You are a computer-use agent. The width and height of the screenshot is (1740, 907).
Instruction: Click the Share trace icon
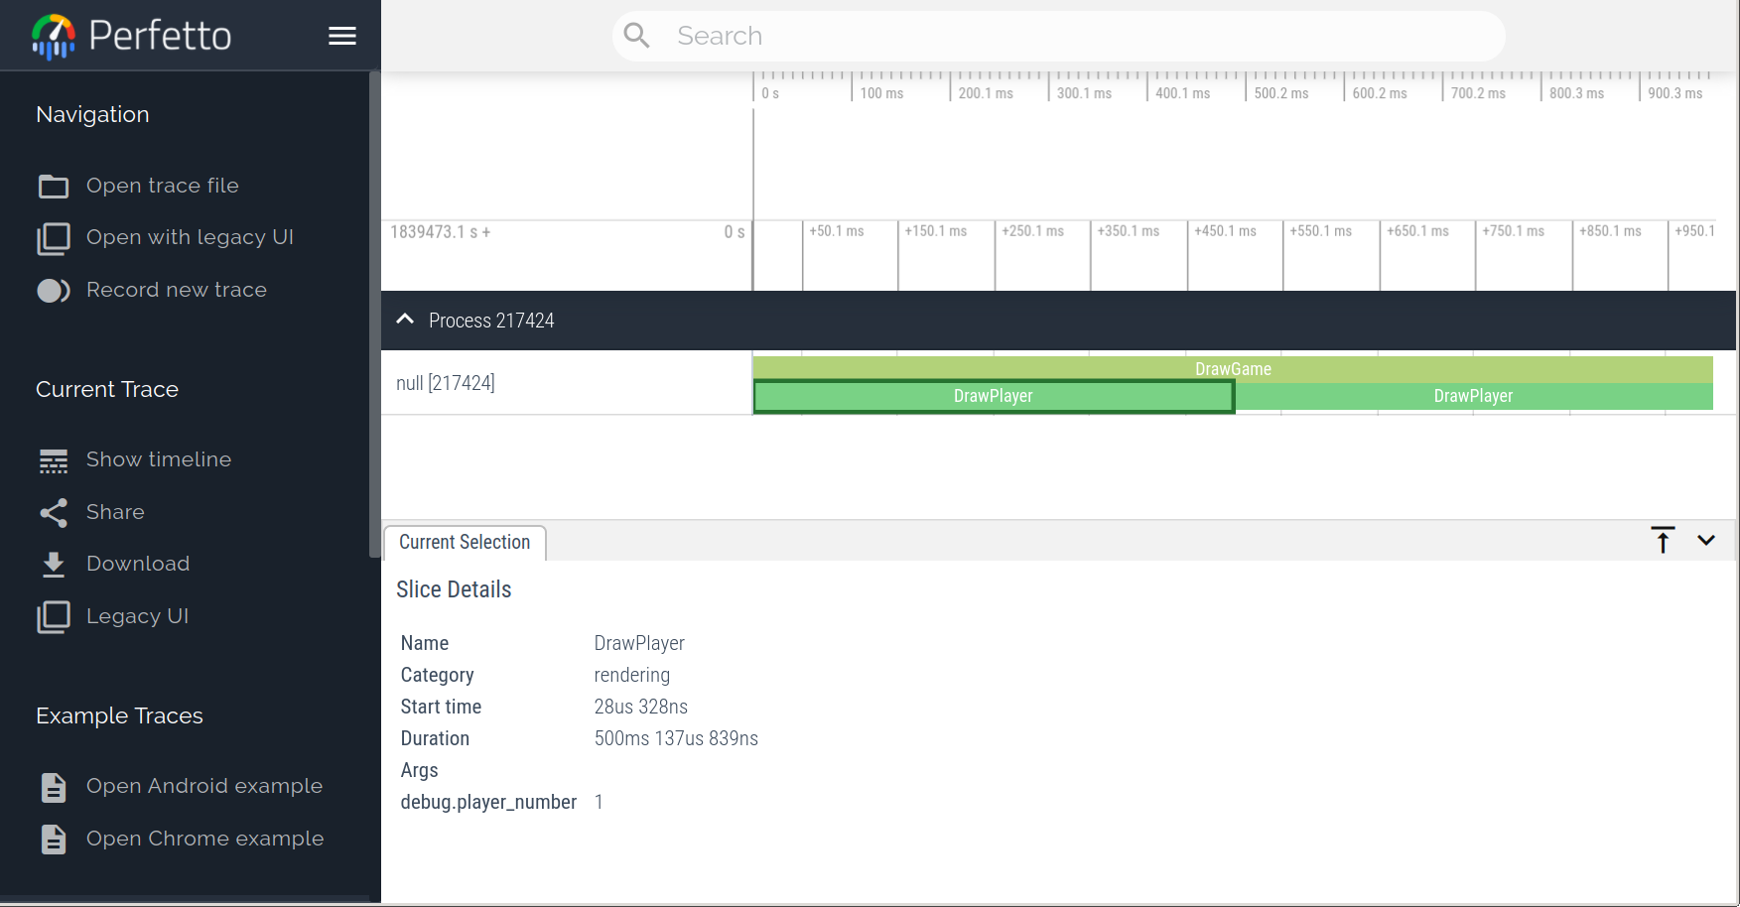pos(52,512)
